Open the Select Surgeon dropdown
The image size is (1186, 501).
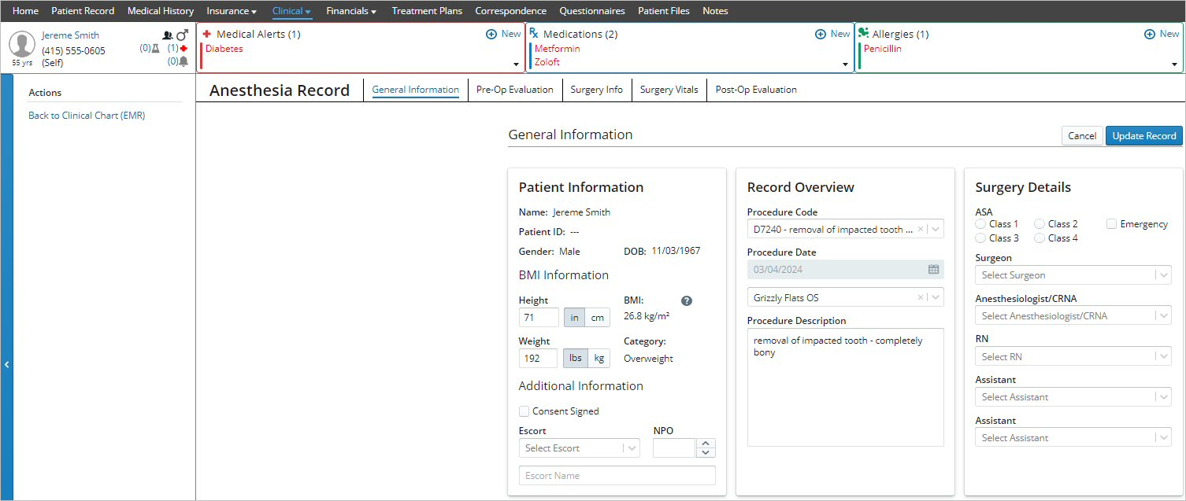coord(1073,275)
